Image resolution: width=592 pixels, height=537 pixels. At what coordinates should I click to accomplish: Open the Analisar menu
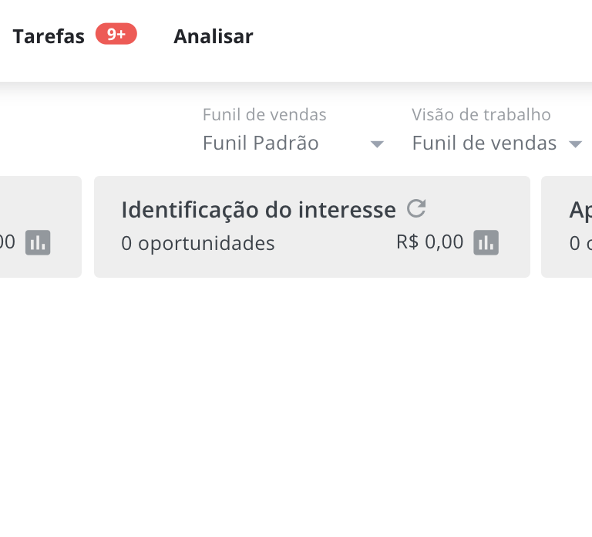pyautogui.click(x=214, y=36)
